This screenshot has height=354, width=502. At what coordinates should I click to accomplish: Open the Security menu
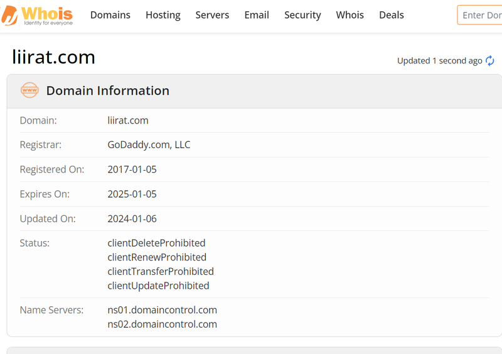302,15
